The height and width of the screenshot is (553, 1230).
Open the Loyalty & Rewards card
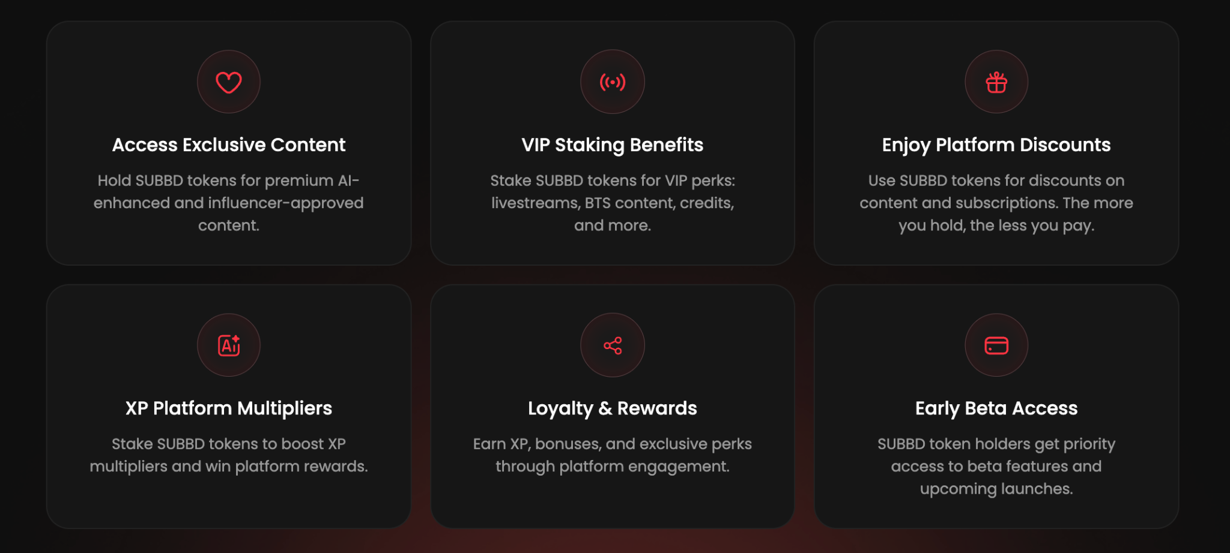613,407
